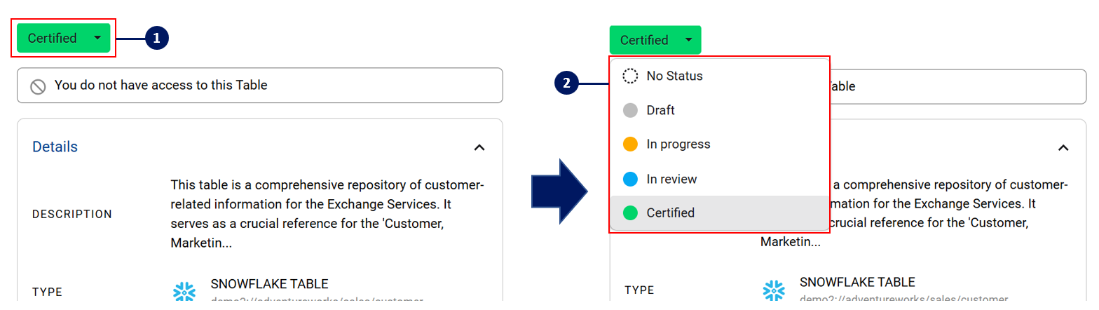
Task: Choose Draft from the status list
Action: [x=660, y=110]
